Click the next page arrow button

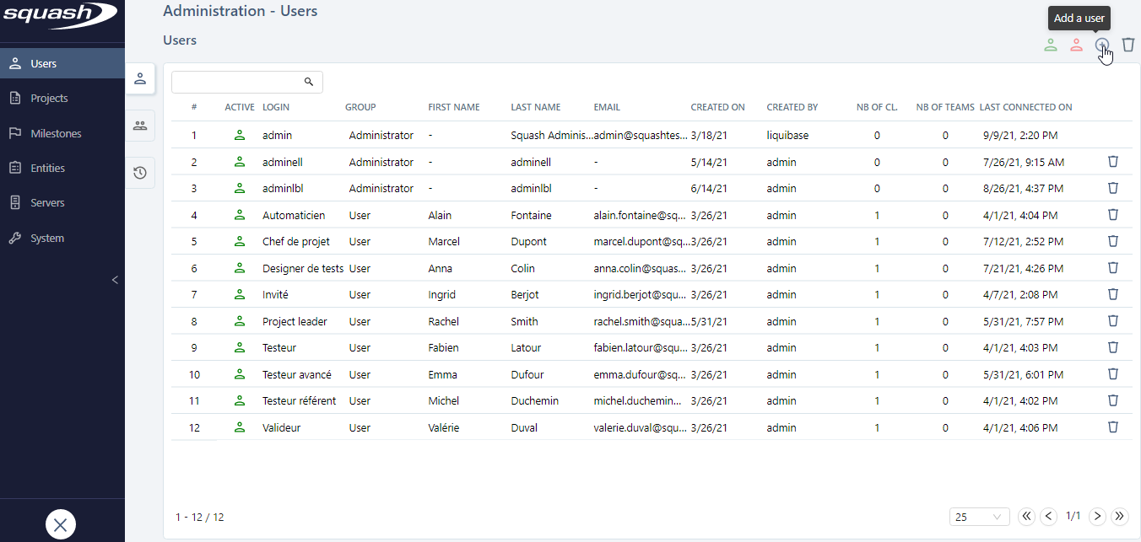pyautogui.click(x=1097, y=517)
